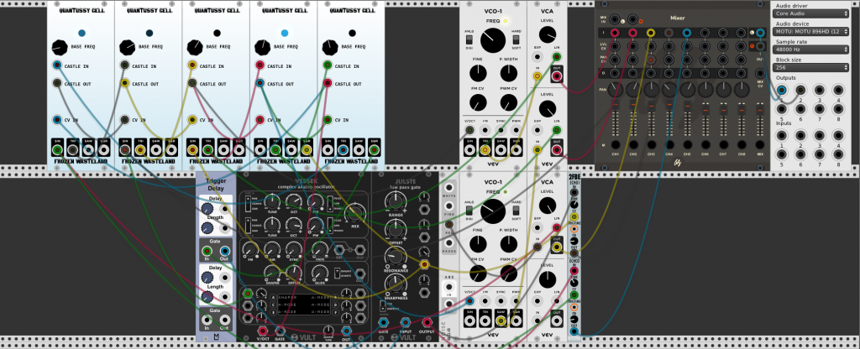Screen dimensions: 860x349
Task: Flip the Julste mode switch
Action: [x=382, y=305]
